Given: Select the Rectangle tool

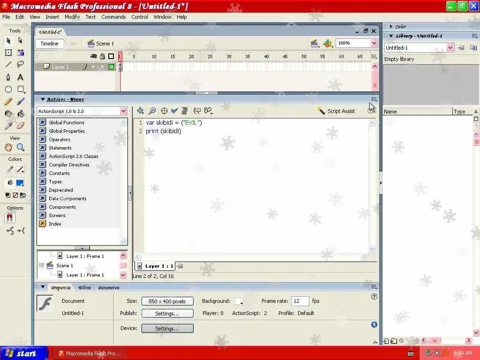Looking at the screenshot, I should pos(20,90).
